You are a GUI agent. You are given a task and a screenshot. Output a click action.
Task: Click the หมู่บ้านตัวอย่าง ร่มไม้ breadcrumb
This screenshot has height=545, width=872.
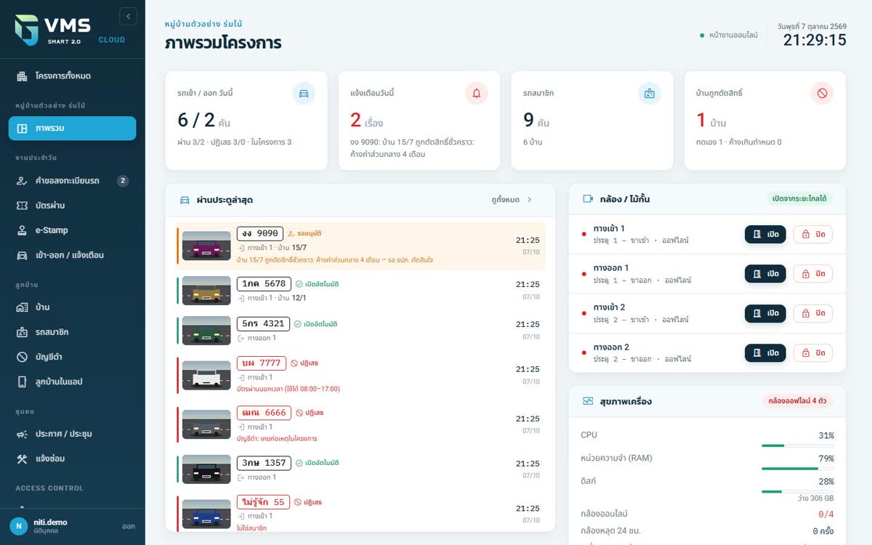[203, 24]
